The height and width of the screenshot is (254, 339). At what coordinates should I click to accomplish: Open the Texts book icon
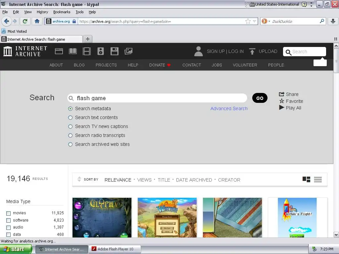(73, 51)
